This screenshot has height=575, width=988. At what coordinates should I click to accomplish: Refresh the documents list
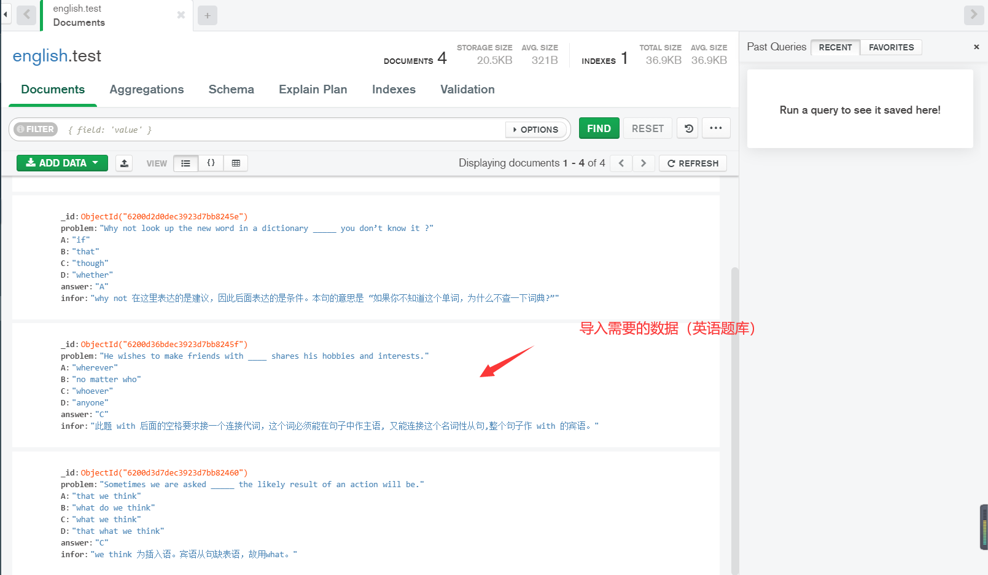coord(693,163)
